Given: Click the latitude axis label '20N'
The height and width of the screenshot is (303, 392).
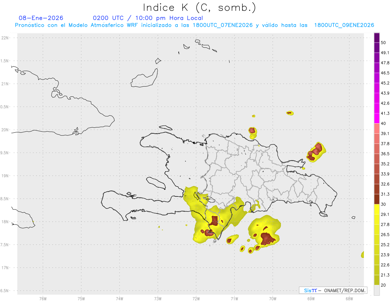Looking at the screenshot, I should 5,130.
